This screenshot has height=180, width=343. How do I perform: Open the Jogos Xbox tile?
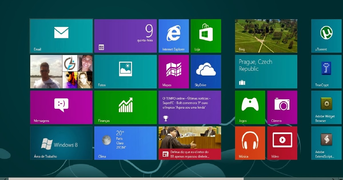point(250,107)
